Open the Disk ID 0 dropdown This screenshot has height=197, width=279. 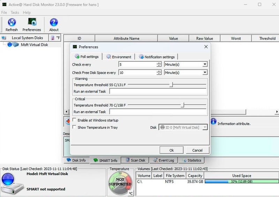(205, 127)
